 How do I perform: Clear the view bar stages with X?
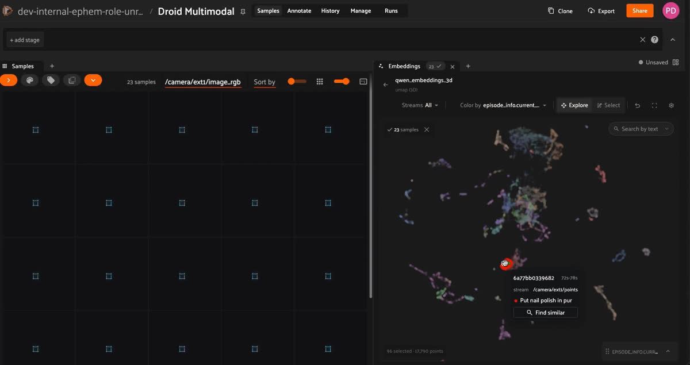(x=643, y=40)
